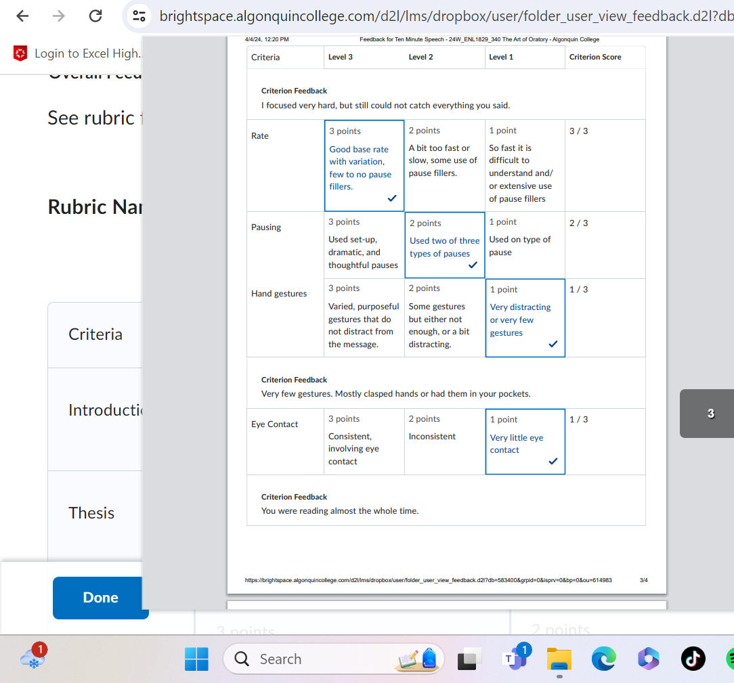The height and width of the screenshot is (683, 734).
Task: Go back using browser back arrow
Action: coord(22,16)
